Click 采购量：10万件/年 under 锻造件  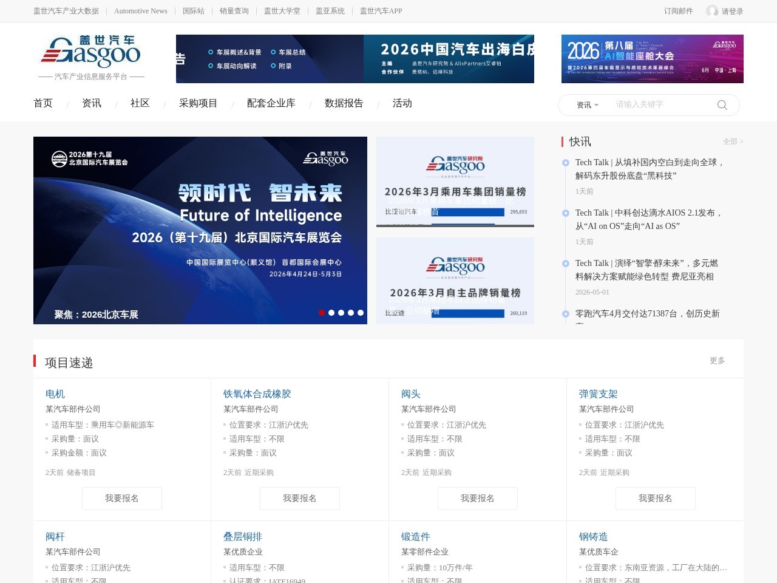(x=440, y=568)
